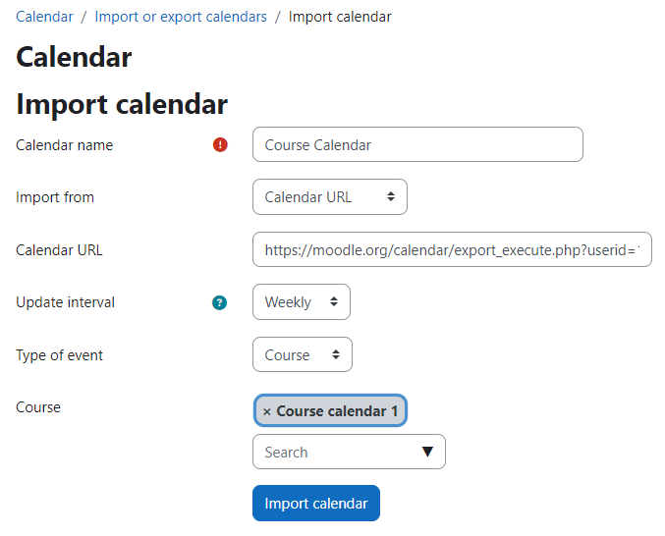The height and width of the screenshot is (536, 665).
Task: Click the red required-field icon beside Calendar name
Action: (x=220, y=145)
